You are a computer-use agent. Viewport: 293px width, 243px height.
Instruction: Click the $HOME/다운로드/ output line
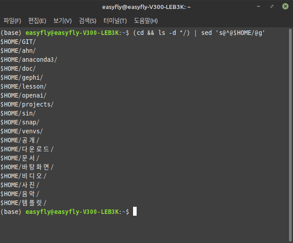[27, 149]
